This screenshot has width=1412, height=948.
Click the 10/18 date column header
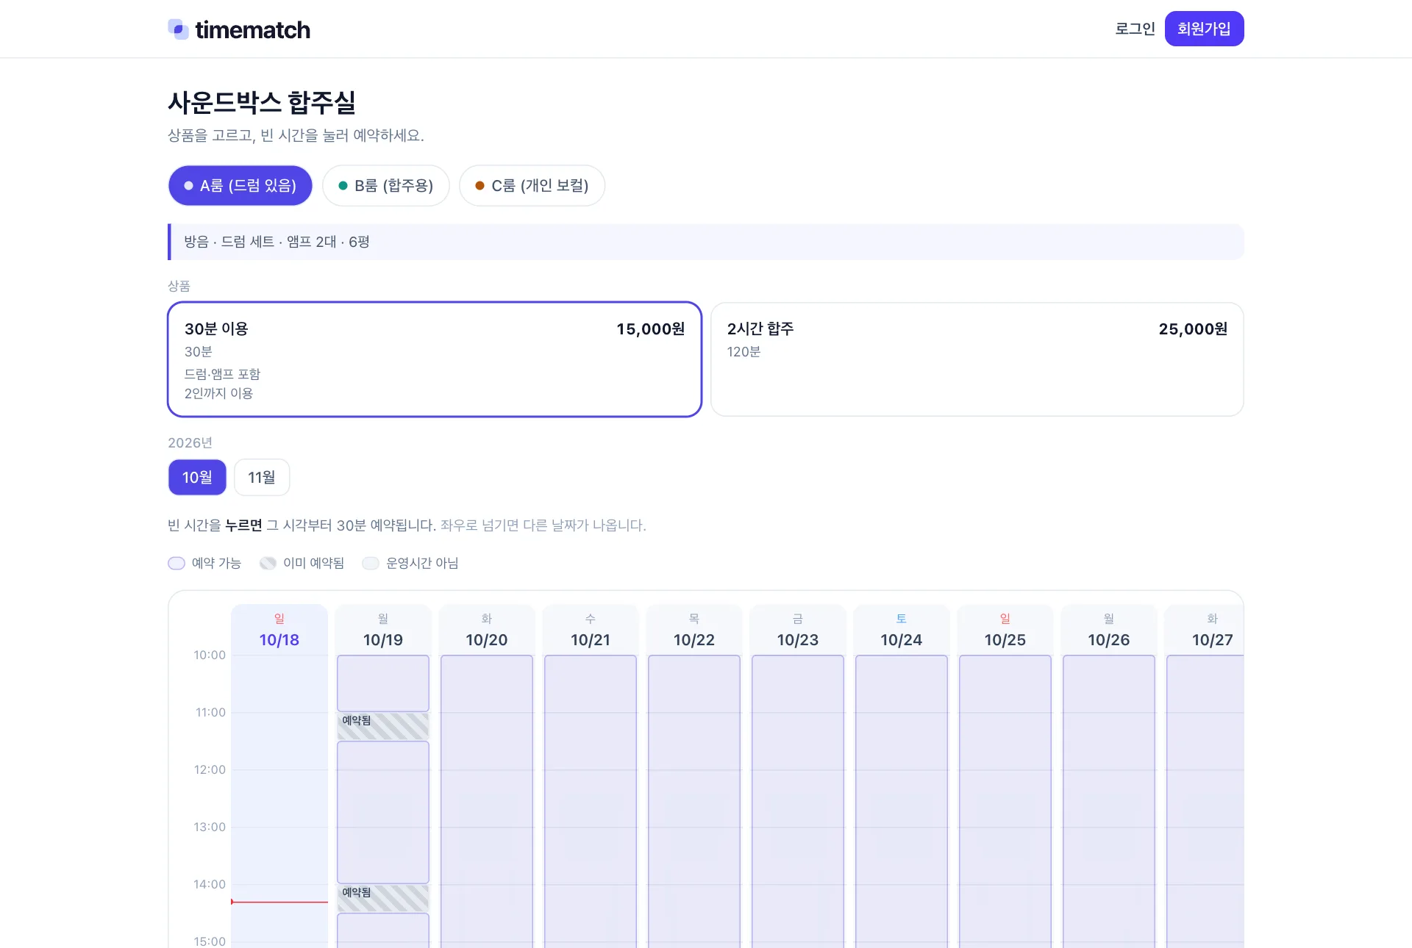(279, 631)
